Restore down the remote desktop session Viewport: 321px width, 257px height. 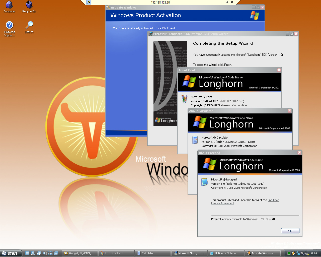[x=227, y=2]
